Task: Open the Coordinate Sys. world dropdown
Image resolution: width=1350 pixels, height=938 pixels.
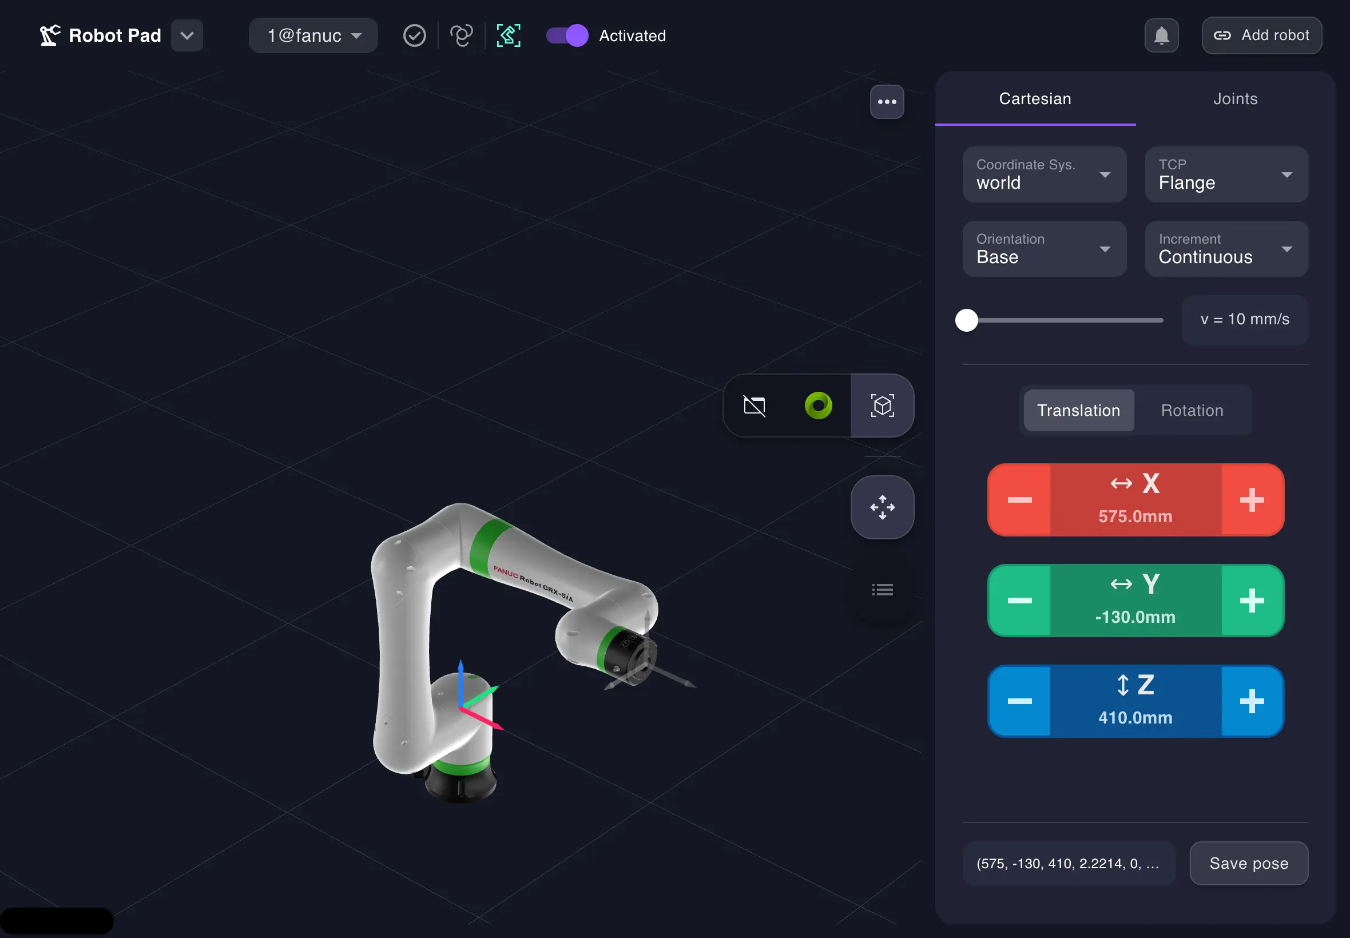Action: 1044,174
